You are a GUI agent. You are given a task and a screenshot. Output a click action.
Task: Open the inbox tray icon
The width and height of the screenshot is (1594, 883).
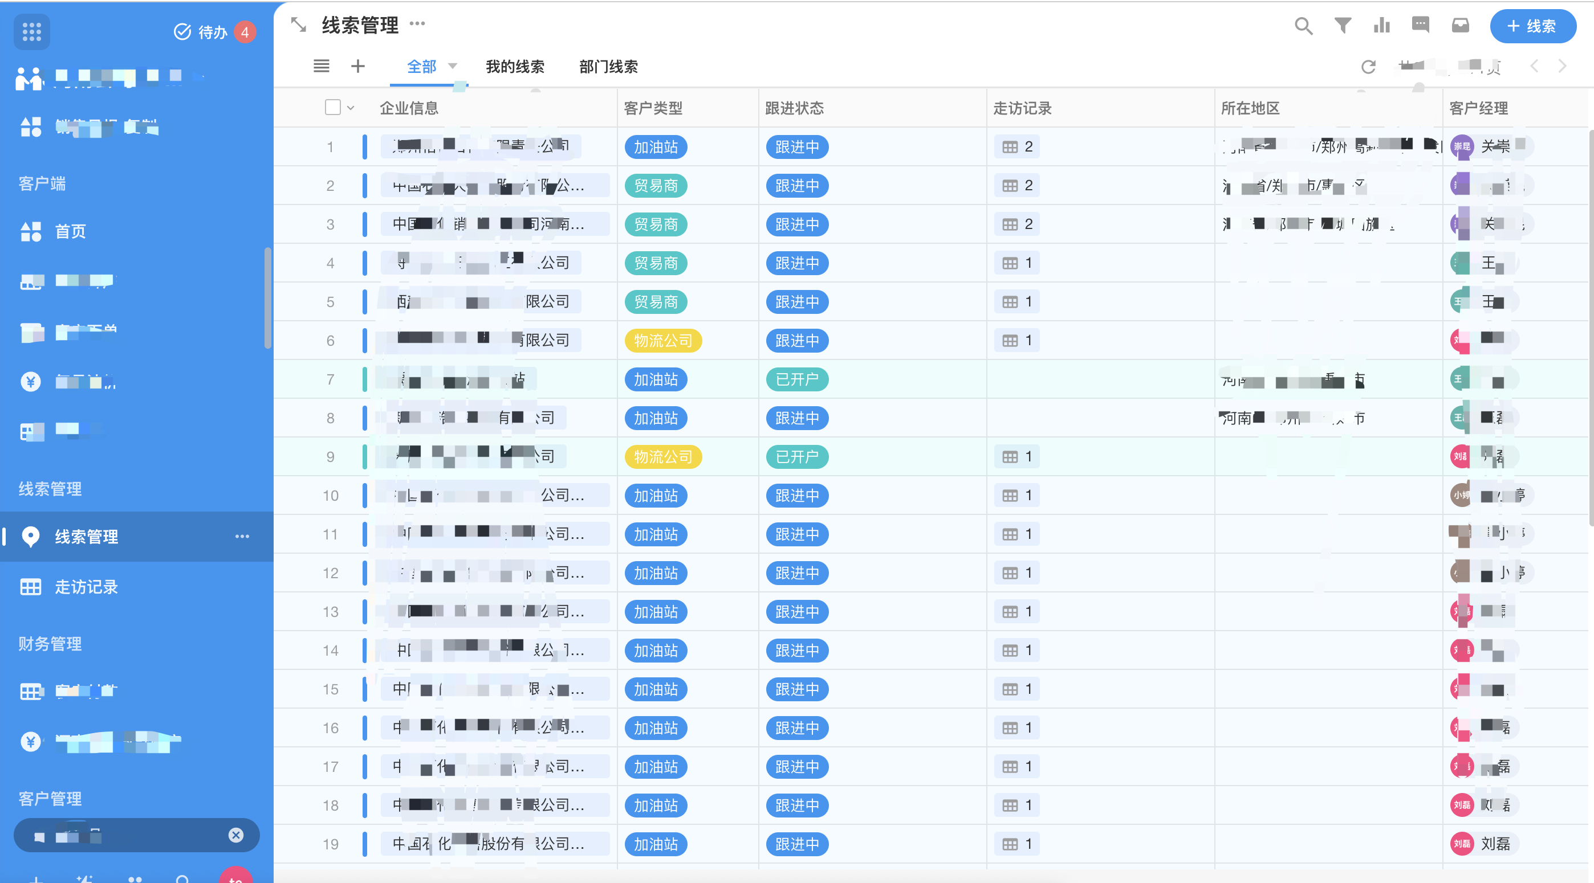click(x=1461, y=26)
